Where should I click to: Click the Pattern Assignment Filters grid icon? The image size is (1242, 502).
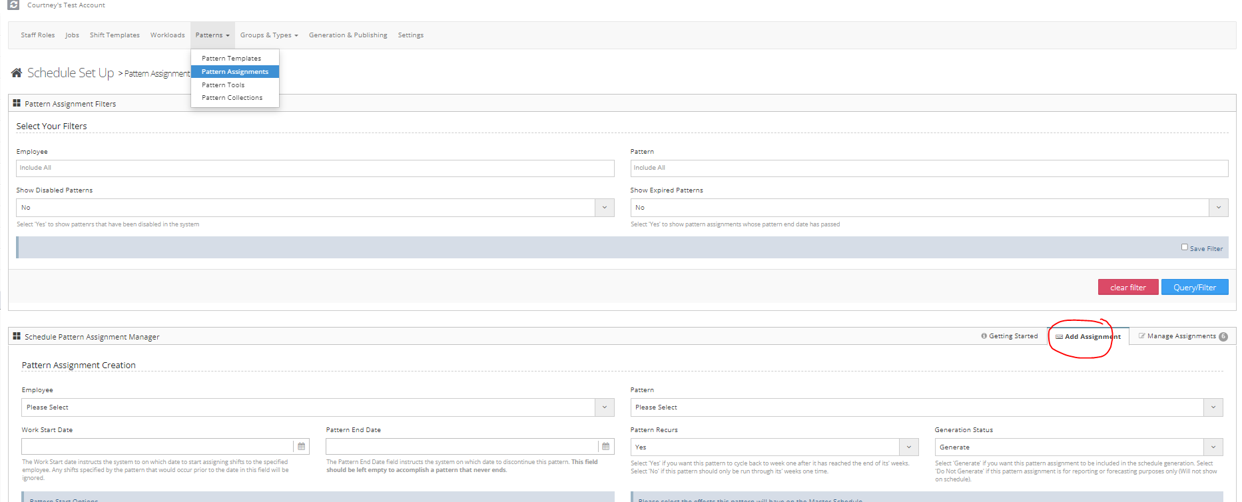(x=17, y=103)
